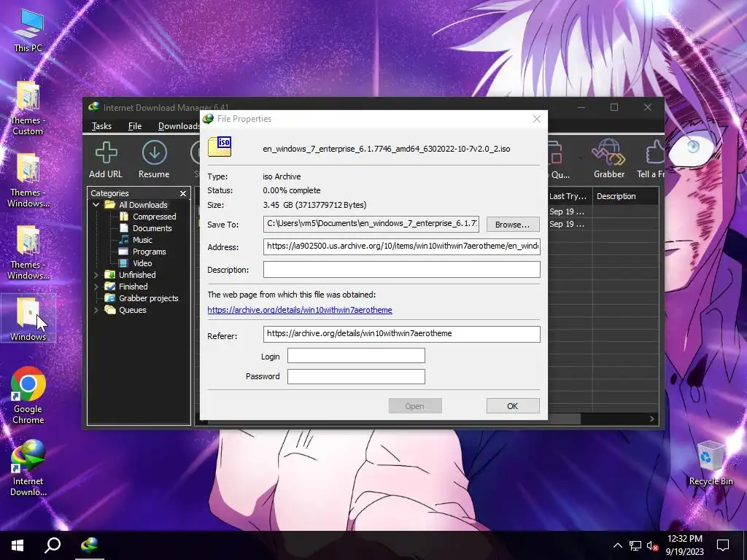Close the Categories panel

[x=183, y=193]
